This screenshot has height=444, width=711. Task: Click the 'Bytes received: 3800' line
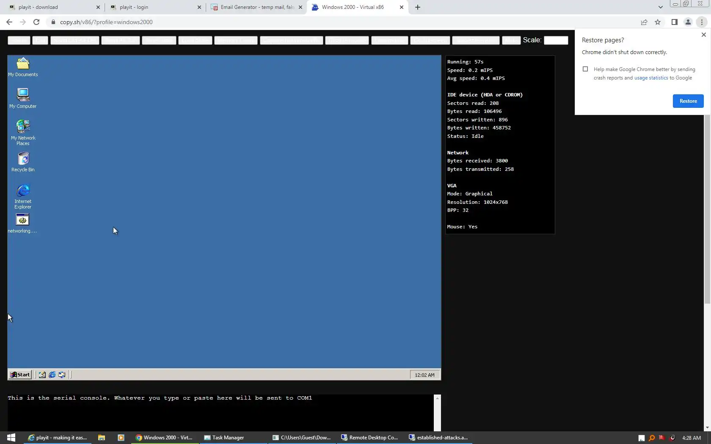(477, 161)
